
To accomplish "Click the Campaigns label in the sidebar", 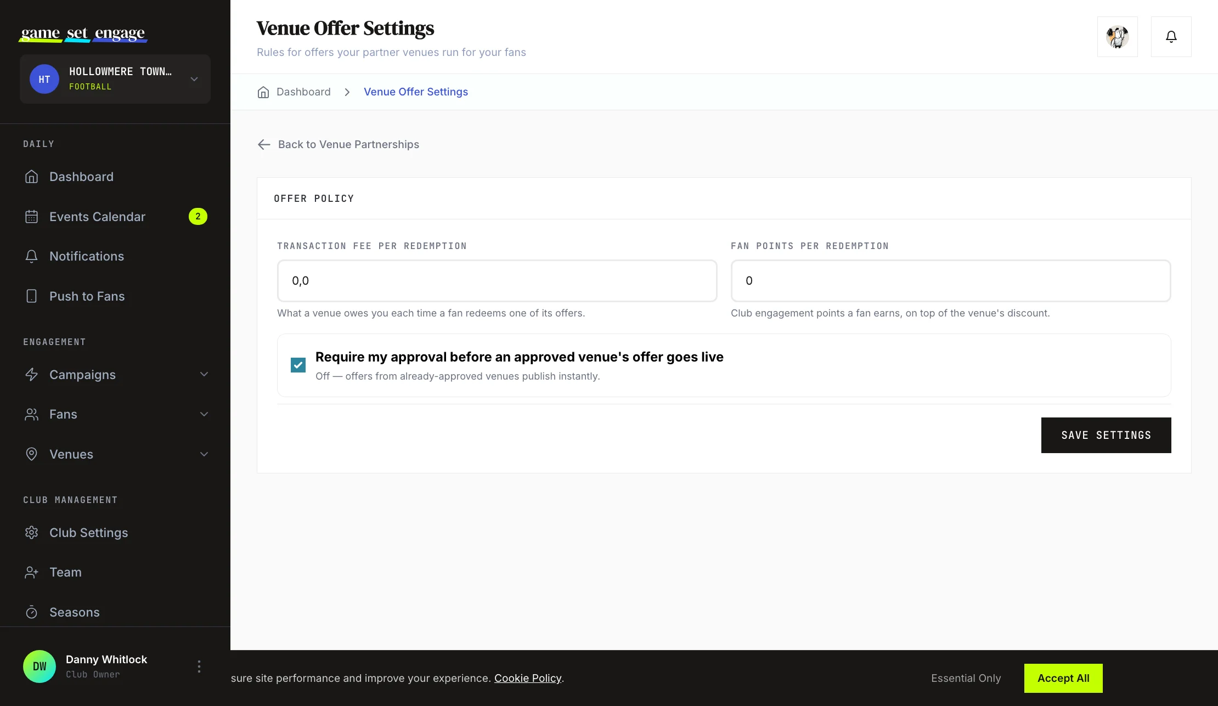I will click(82, 375).
